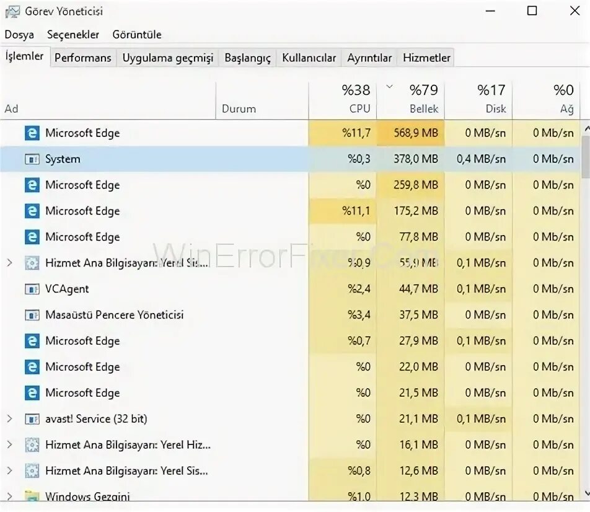This screenshot has width=590, height=512.
Task: Switch to the Ayrıntılar tab
Action: (x=369, y=58)
